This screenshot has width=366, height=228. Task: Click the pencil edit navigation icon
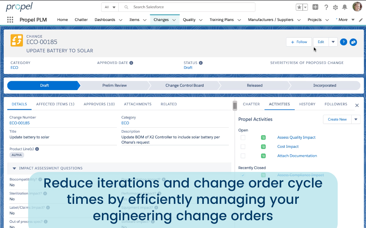click(361, 20)
